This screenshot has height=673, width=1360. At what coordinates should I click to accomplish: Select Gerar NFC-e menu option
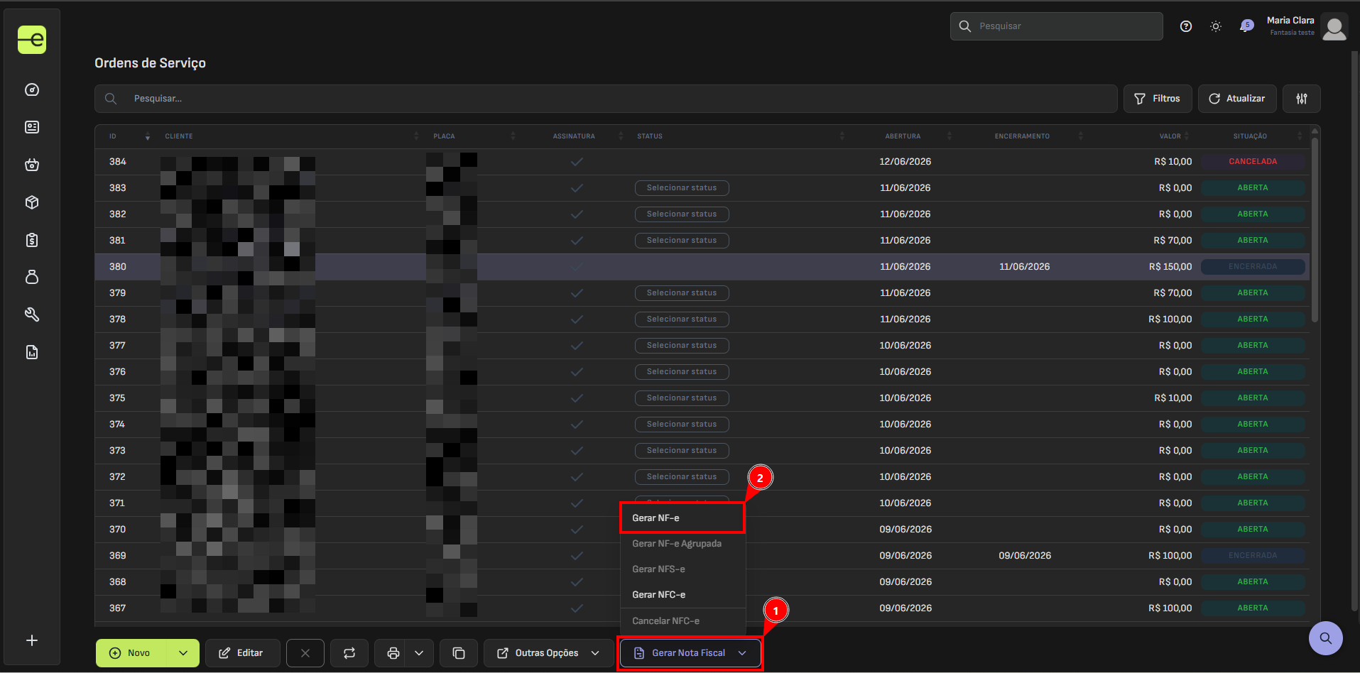tap(683, 595)
